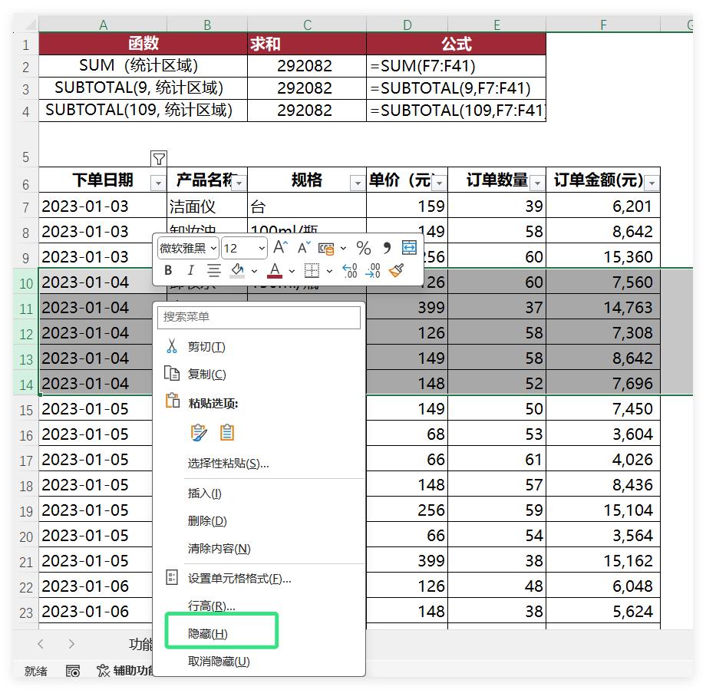Select column F header

(603, 25)
